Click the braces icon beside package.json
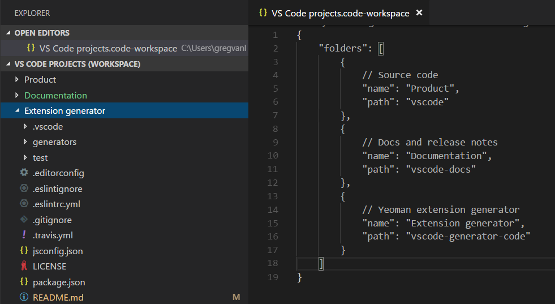555x304 pixels. (24, 282)
